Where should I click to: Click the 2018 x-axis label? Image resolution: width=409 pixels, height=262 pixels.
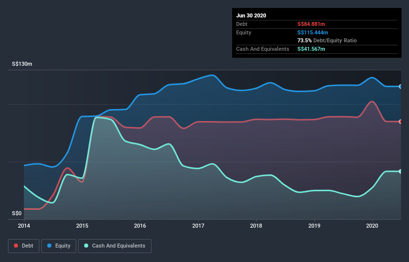[256, 226]
